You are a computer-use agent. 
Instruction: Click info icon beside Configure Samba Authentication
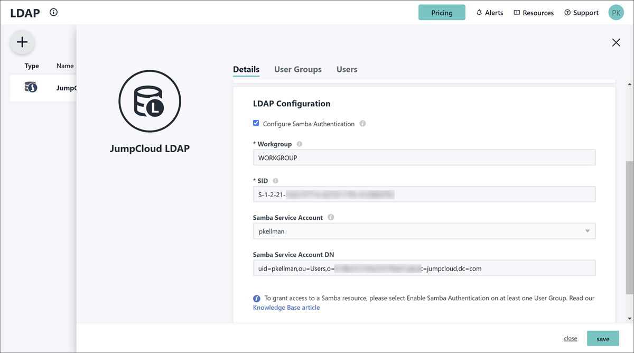(362, 124)
